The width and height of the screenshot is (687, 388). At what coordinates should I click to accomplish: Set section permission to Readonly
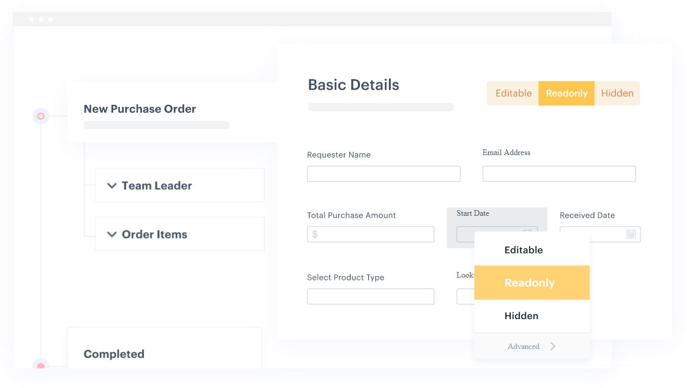566,93
